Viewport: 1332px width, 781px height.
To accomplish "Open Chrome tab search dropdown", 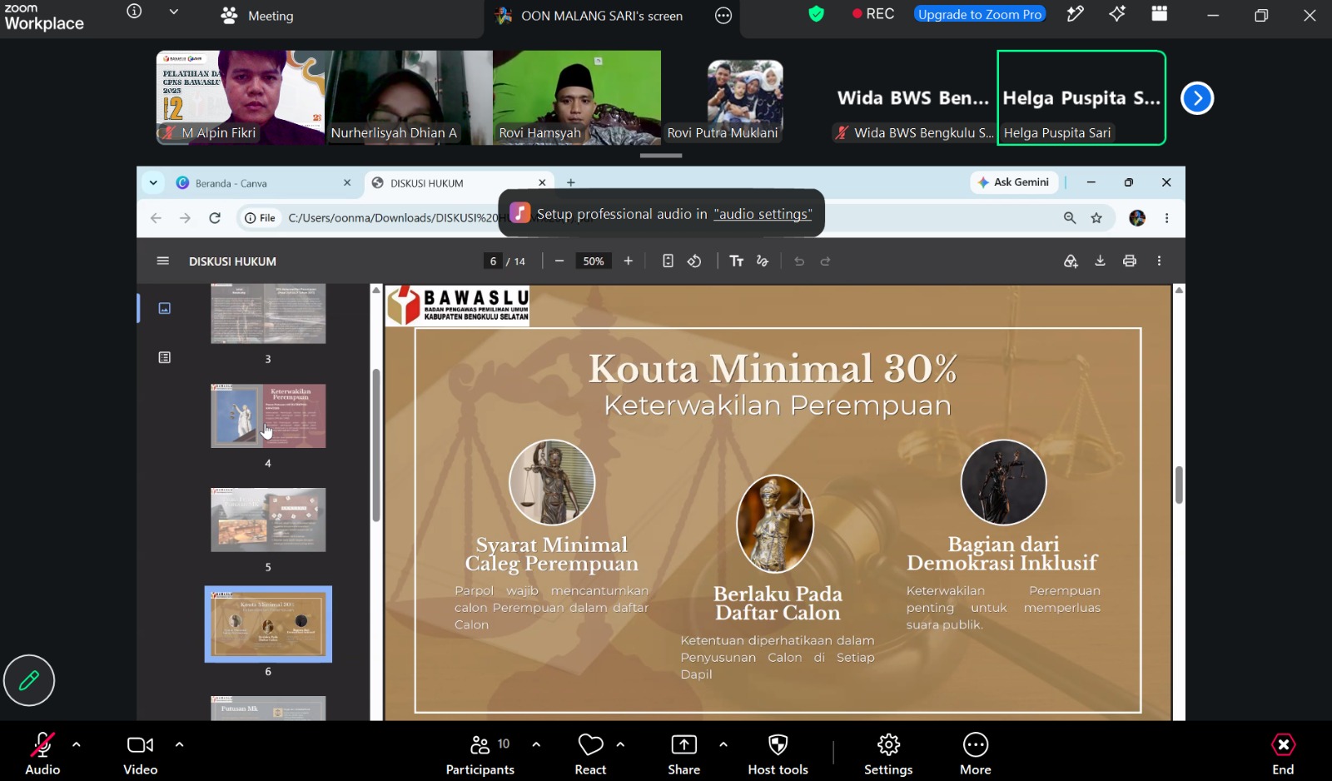I will click(153, 182).
